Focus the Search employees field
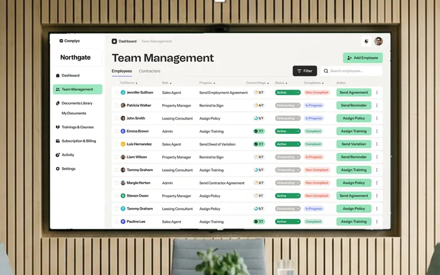The width and height of the screenshot is (440, 275). tap(351, 71)
